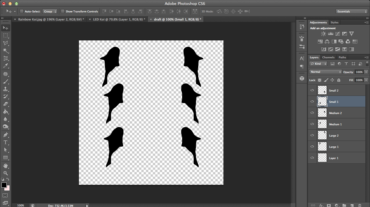Select the Large 1 layer thumbnail
The height and width of the screenshot is (207, 370).
[x=322, y=146]
